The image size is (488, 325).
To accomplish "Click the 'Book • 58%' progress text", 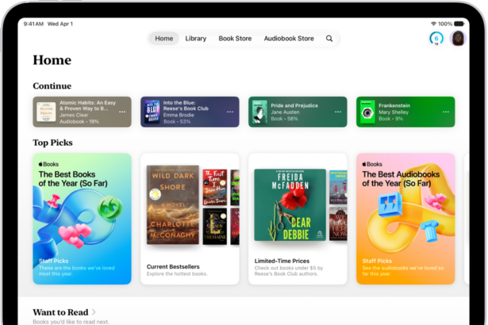I will (x=284, y=118).
